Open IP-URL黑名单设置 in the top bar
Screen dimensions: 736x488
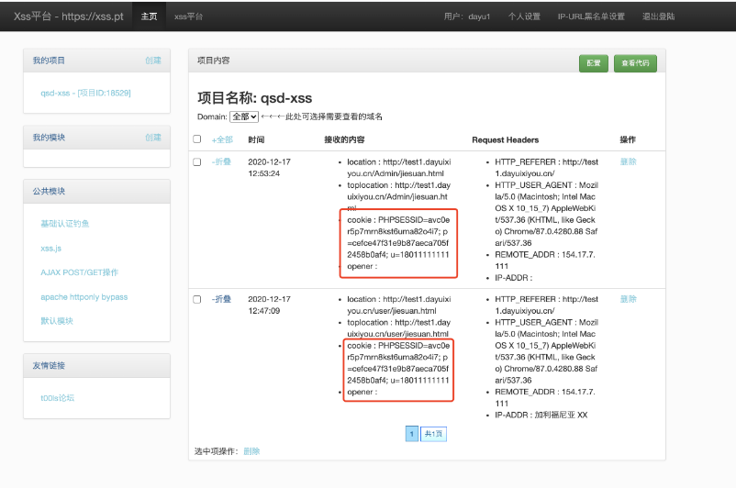point(591,17)
